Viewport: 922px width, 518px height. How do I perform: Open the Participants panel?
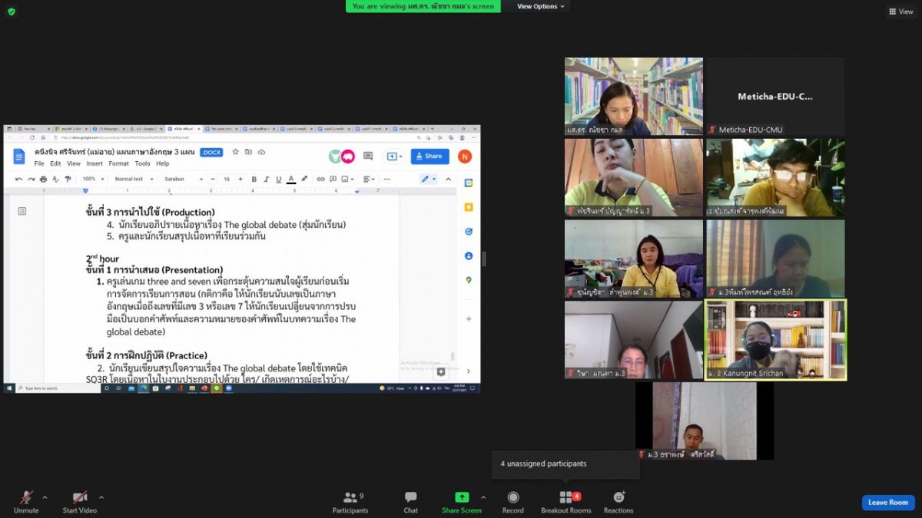pyautogui.click(x=350, y=502)
